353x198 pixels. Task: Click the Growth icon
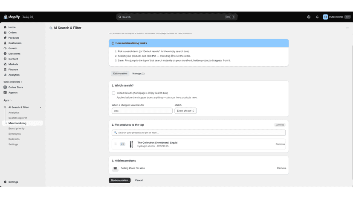[5, 48]
